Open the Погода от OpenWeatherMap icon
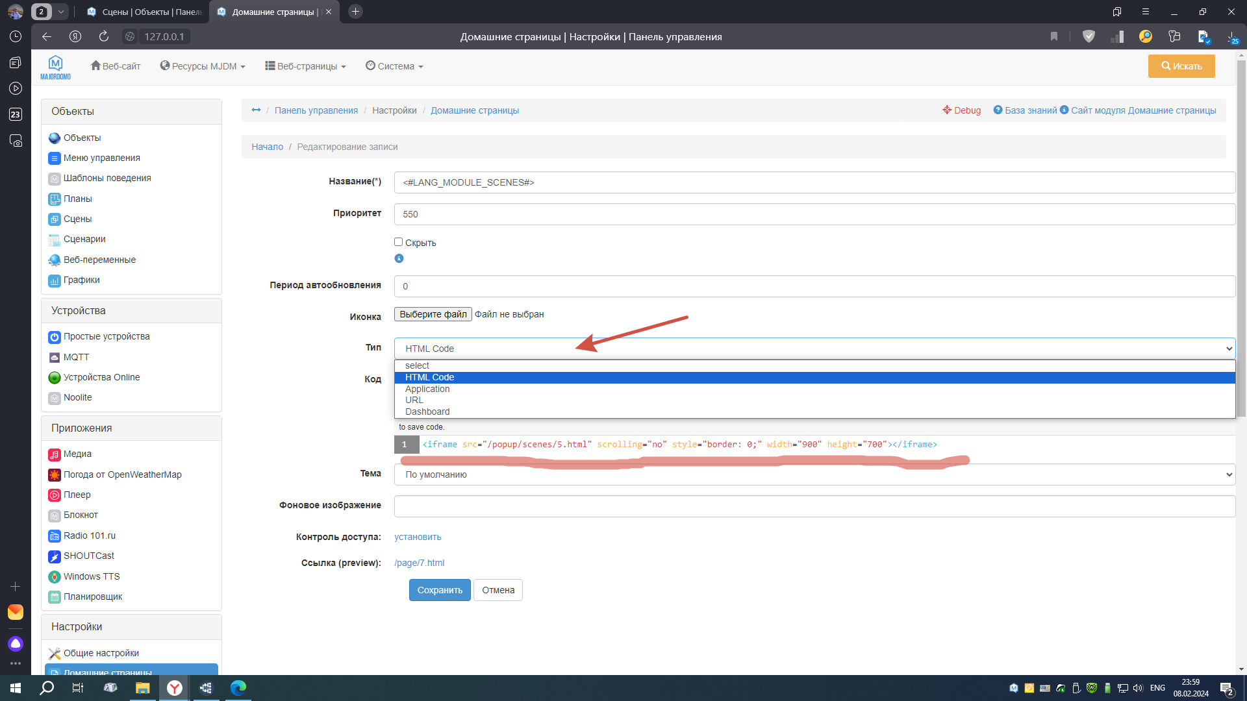Image resolution: width=1247 pixels, height=701 pixels. pos(55,475)
